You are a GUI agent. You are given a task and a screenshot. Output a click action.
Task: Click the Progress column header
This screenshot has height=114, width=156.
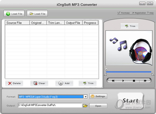click(x=90, y=23)
